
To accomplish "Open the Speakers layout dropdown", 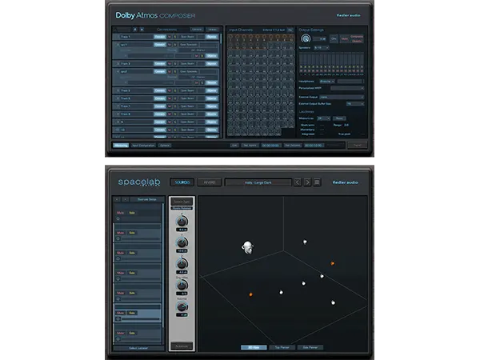I will [x=322, y=48].
